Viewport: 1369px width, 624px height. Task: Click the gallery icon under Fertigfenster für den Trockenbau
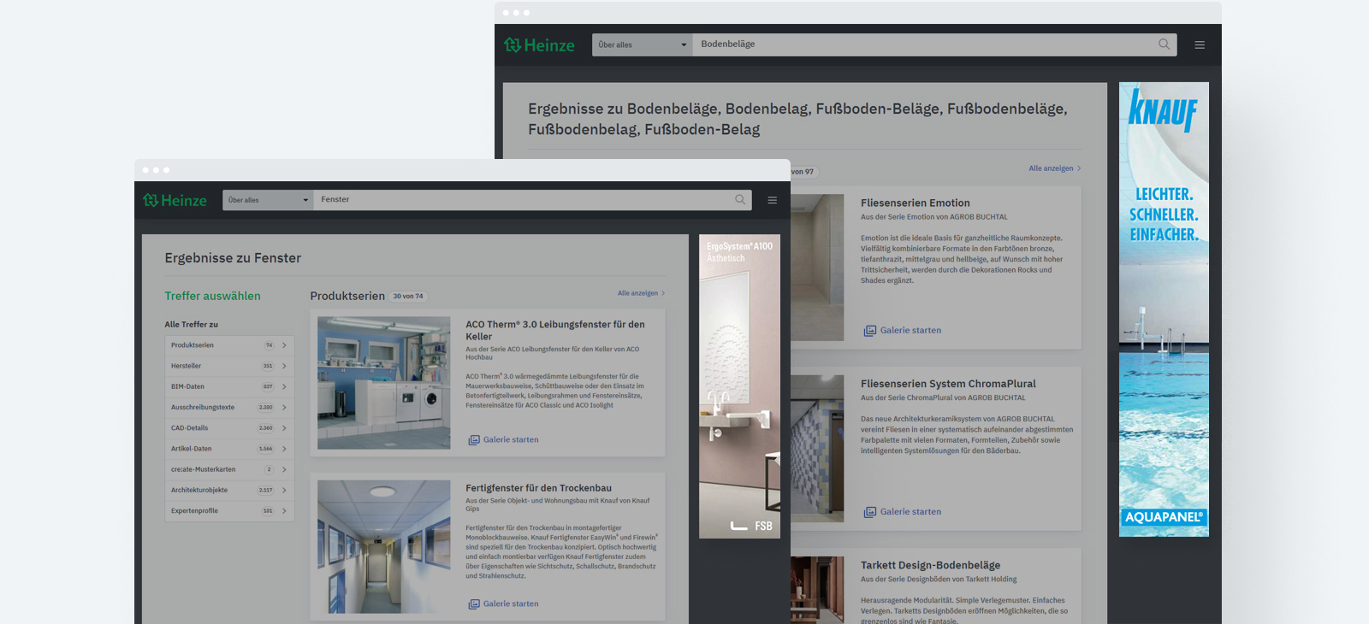tap(474, 604)
